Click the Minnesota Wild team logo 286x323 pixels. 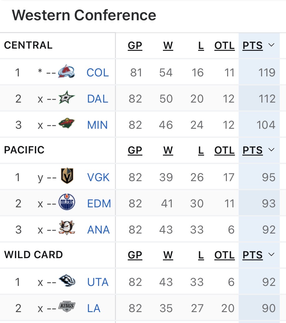(x=67, y=124)
